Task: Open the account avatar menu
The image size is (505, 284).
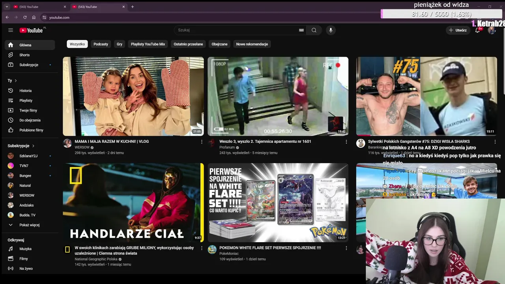Action: pos(492,30)
